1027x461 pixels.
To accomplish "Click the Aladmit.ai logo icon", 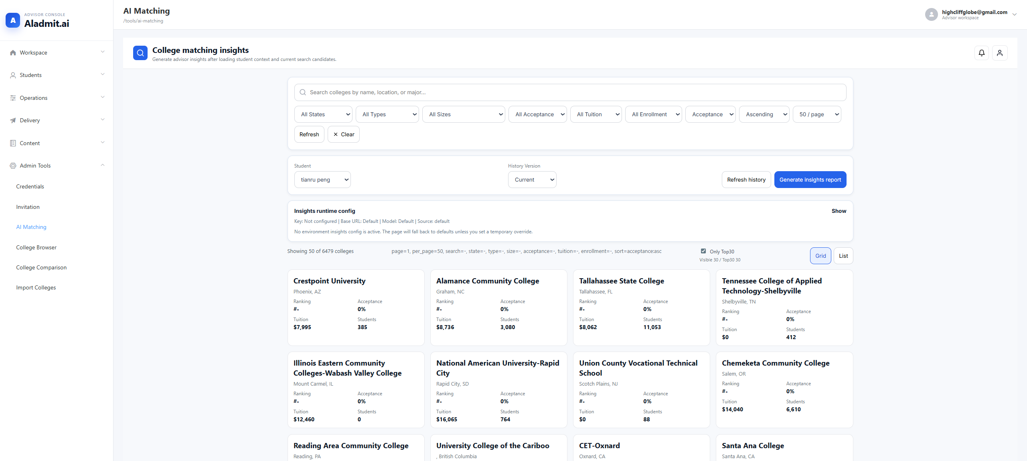I will click(x=12, y=20).
